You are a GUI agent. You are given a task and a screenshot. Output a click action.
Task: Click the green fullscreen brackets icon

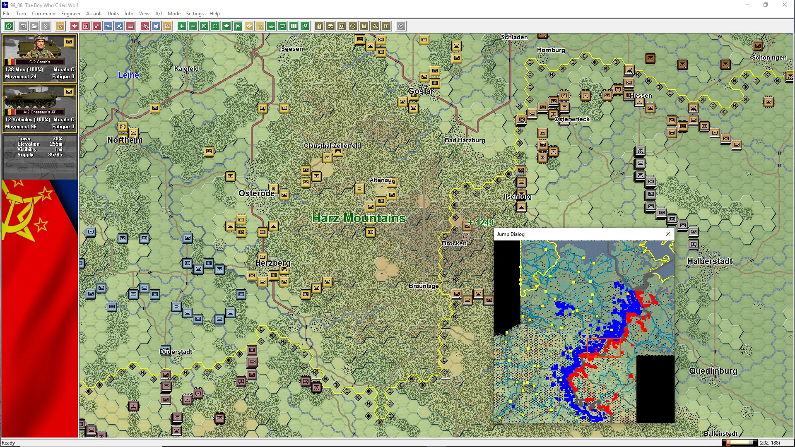pyautogui.click(x=215, y=26)
